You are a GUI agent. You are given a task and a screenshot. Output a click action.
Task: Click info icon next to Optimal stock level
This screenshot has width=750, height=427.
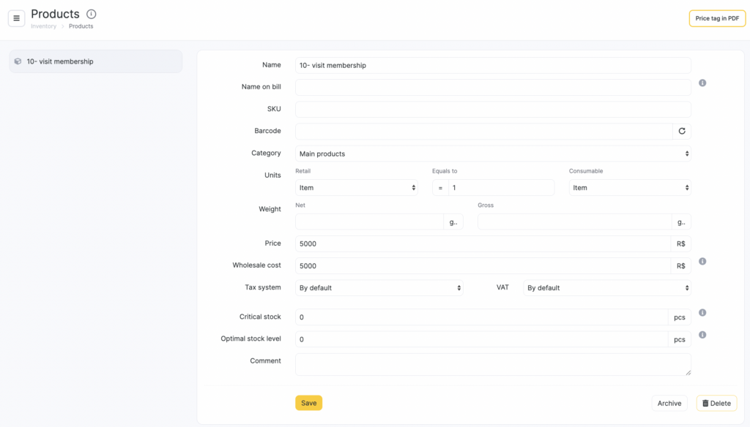coord(702,335)
